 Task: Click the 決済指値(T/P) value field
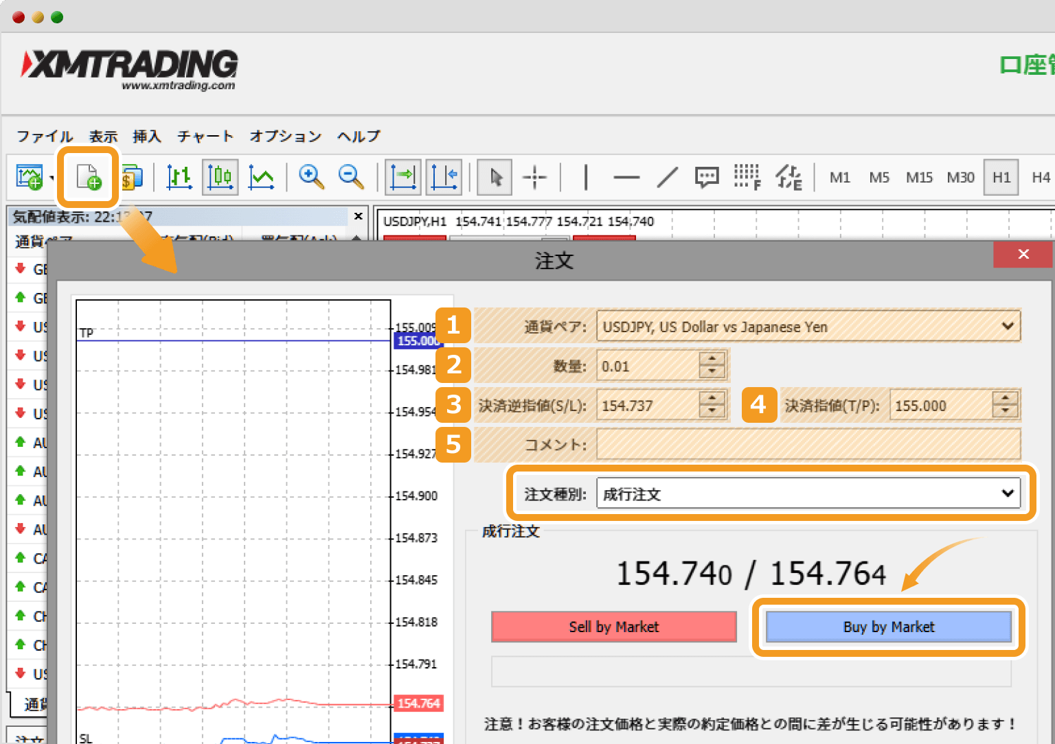tap(941, 405)
